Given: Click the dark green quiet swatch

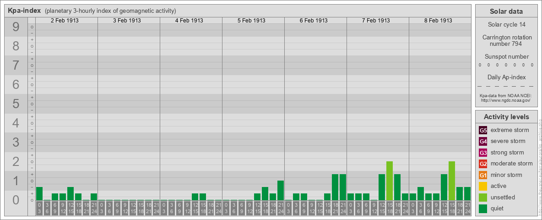Looking at the screenshot, I should 483,209.
